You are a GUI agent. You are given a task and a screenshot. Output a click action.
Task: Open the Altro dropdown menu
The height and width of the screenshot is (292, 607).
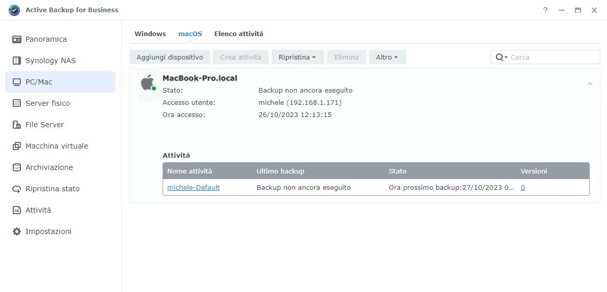click(x=387, y=57)
